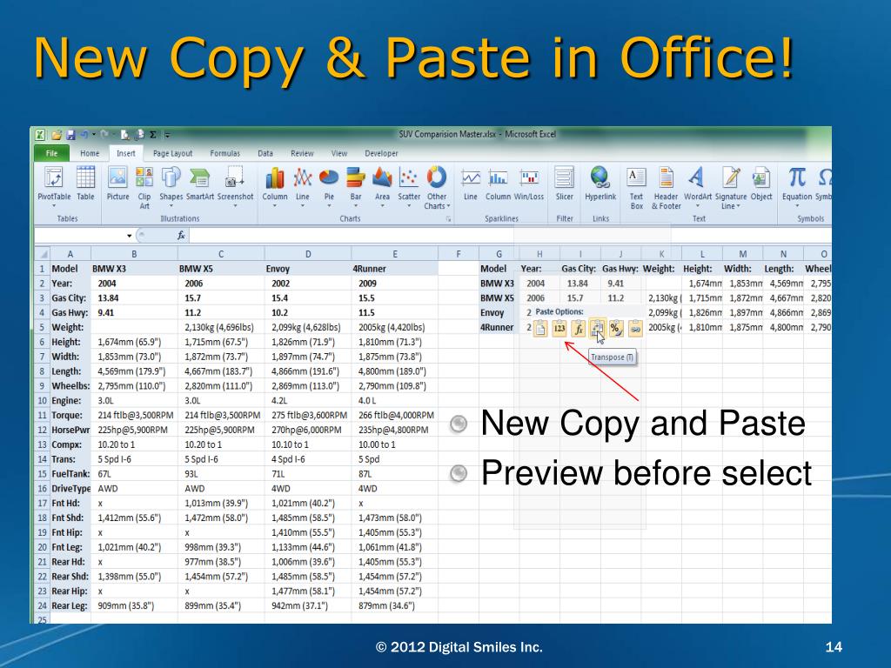Insert a Text Box

636,188
